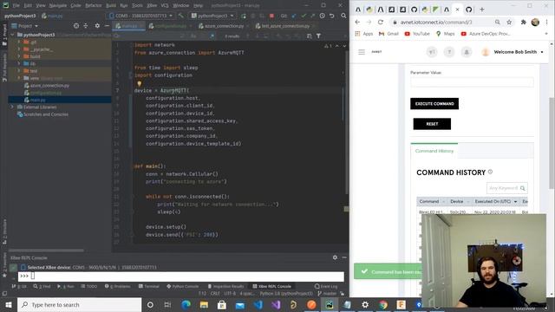Open new Chrome tab with plus

pyautogui.click(x=482, y=10)
